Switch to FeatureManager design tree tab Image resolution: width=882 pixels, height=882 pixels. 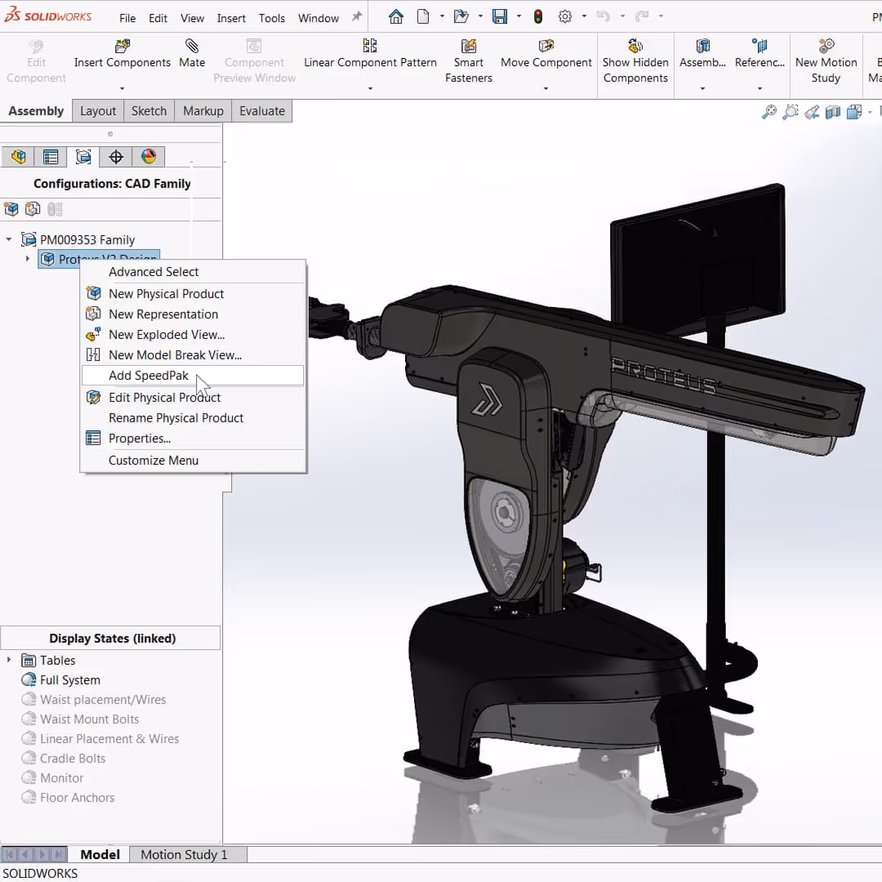[18, 157]
